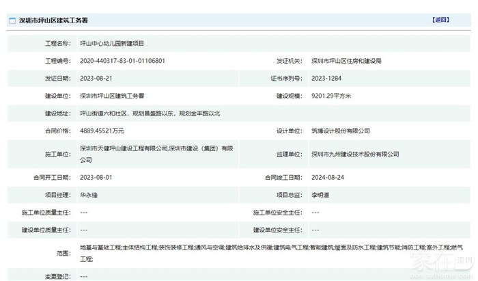Viewport: 478px width, 281px height.
Task: Click issuing authority 深圳市坪山区住房和建设局
Action: 355,61
